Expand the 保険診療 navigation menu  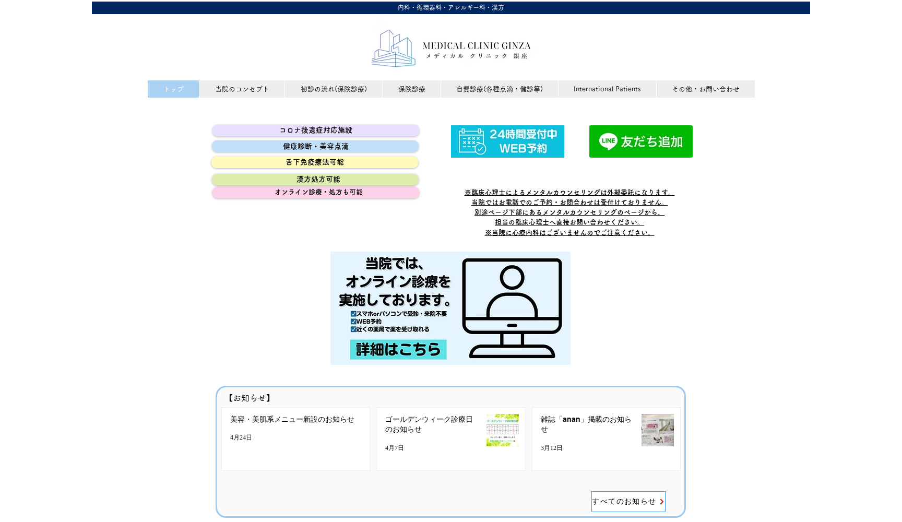tap(411, 89)
